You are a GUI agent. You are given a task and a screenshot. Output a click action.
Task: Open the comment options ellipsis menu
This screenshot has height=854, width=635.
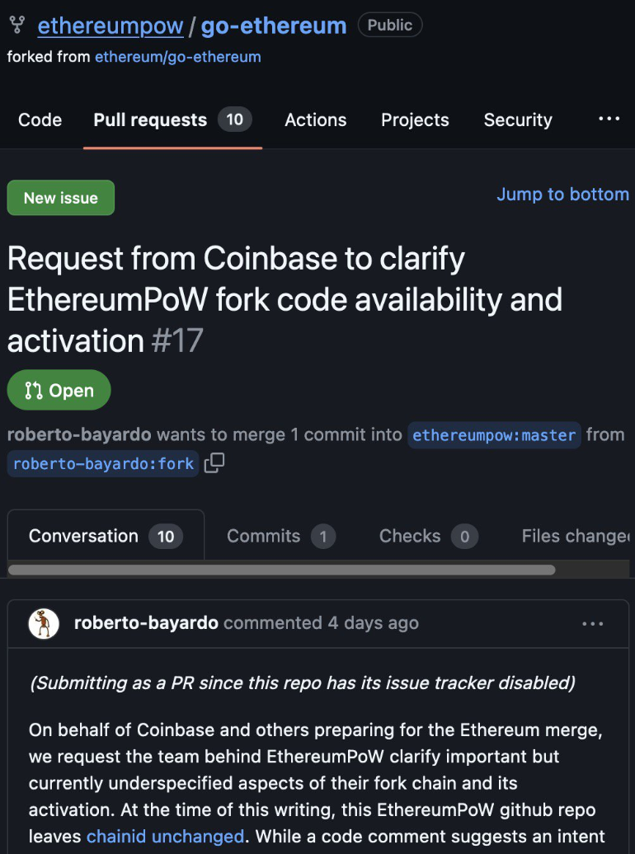point(593,624)
